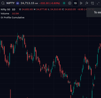Enter fullscreen with the expand arrows icon
This screenshot has width=101, height=98.
point(98,3)
